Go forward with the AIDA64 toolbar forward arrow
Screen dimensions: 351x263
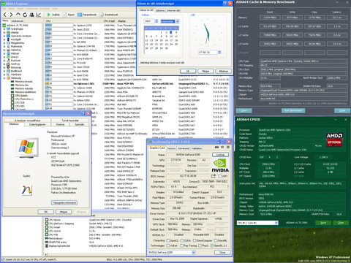[x=11, y=15]
